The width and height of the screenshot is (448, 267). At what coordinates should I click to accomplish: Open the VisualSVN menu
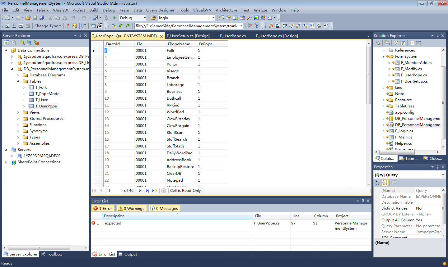202,10
